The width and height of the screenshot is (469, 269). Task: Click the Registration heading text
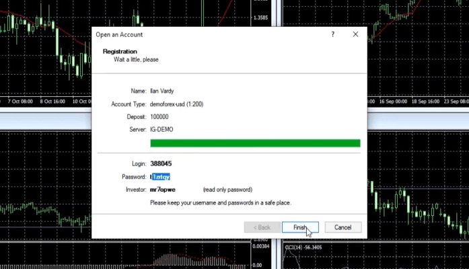[x=120, y=51]
